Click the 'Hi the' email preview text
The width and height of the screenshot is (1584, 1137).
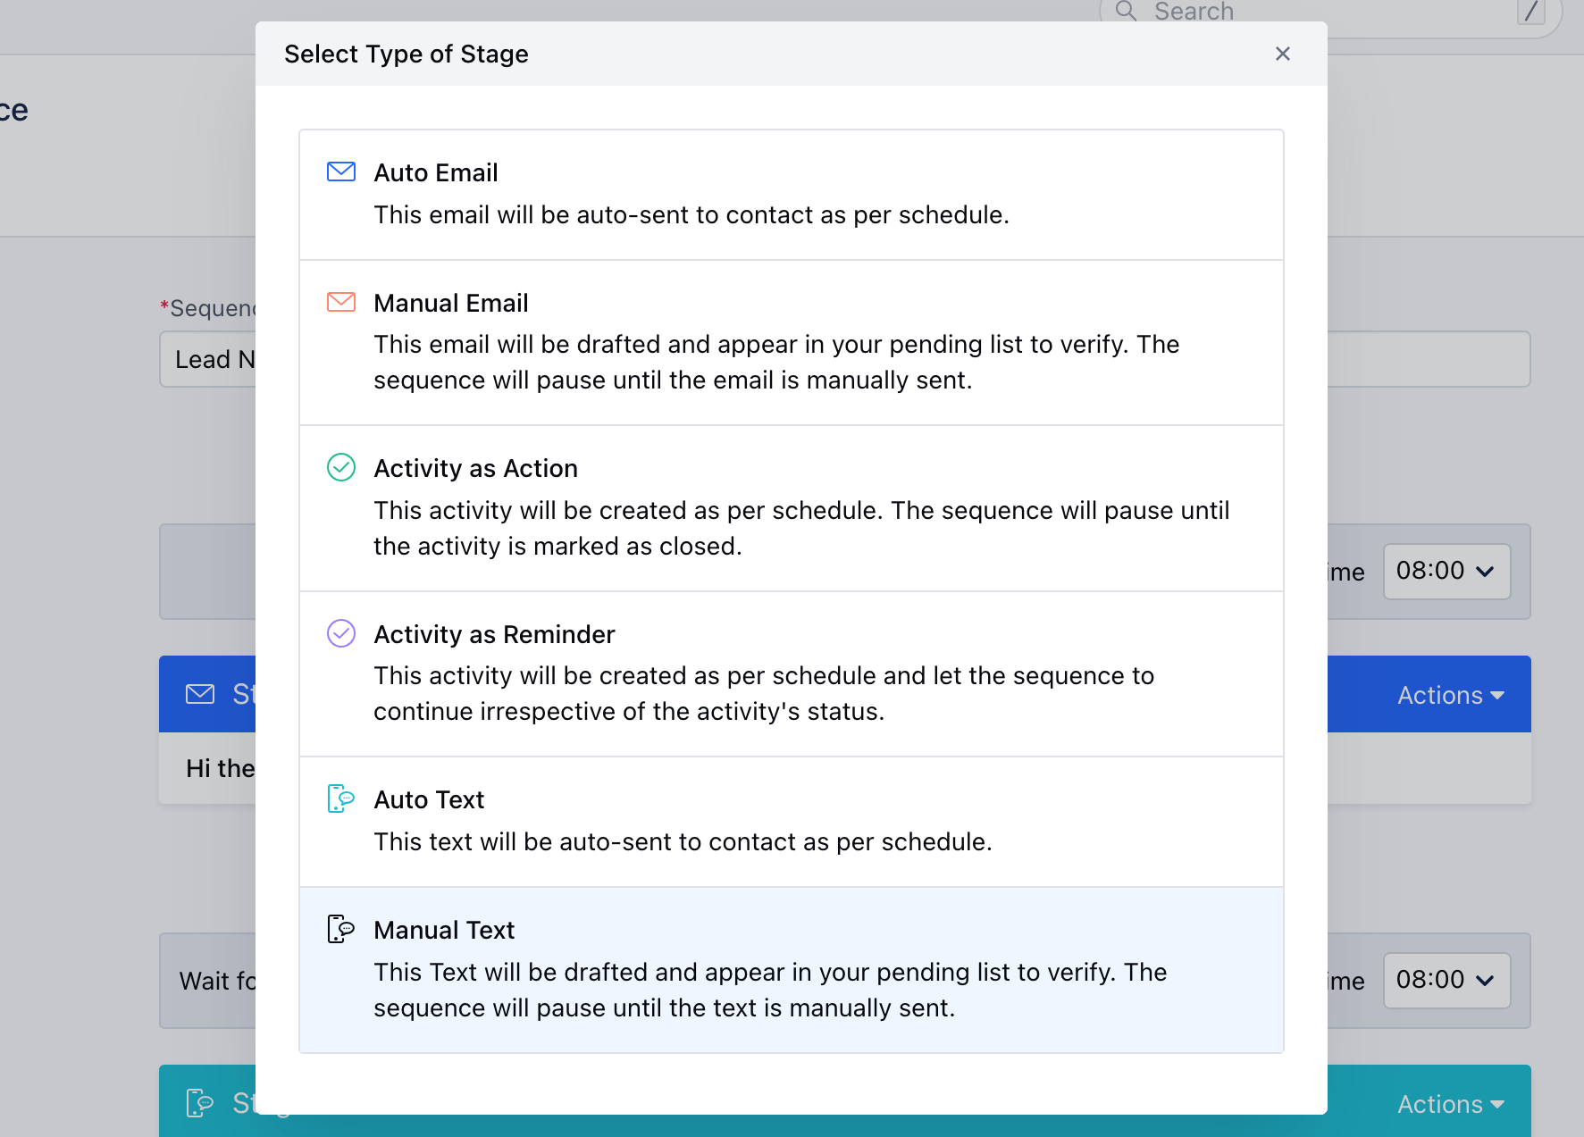[x=220, y=768]
